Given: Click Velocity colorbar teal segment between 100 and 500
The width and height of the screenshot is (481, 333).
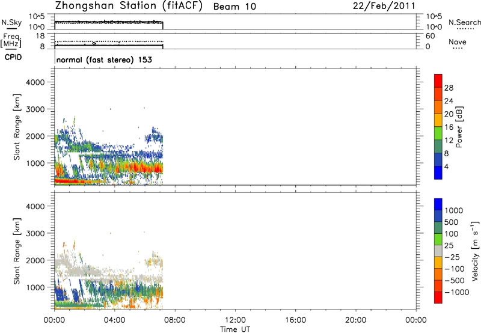Looking at the screenshot, I should 438,228.
